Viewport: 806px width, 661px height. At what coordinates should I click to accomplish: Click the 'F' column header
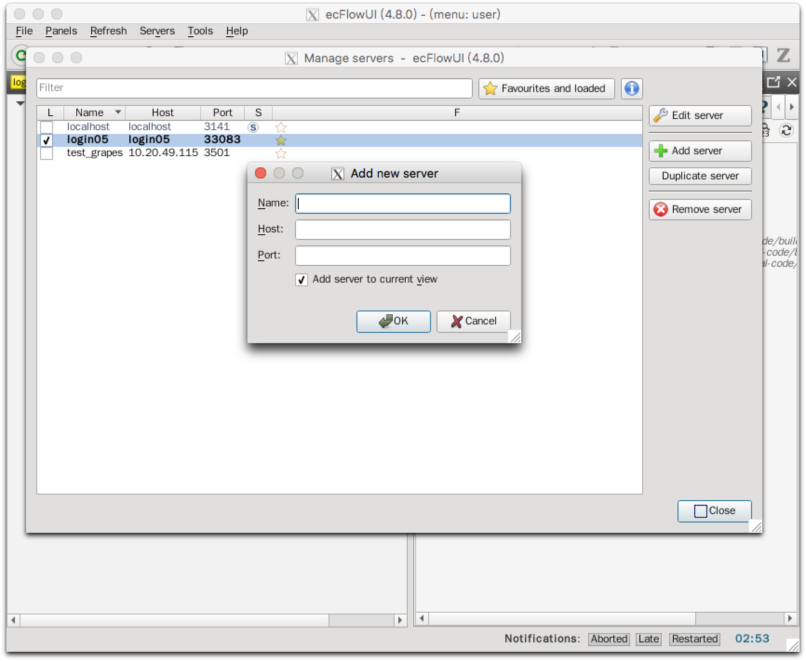tap(457, 112)
